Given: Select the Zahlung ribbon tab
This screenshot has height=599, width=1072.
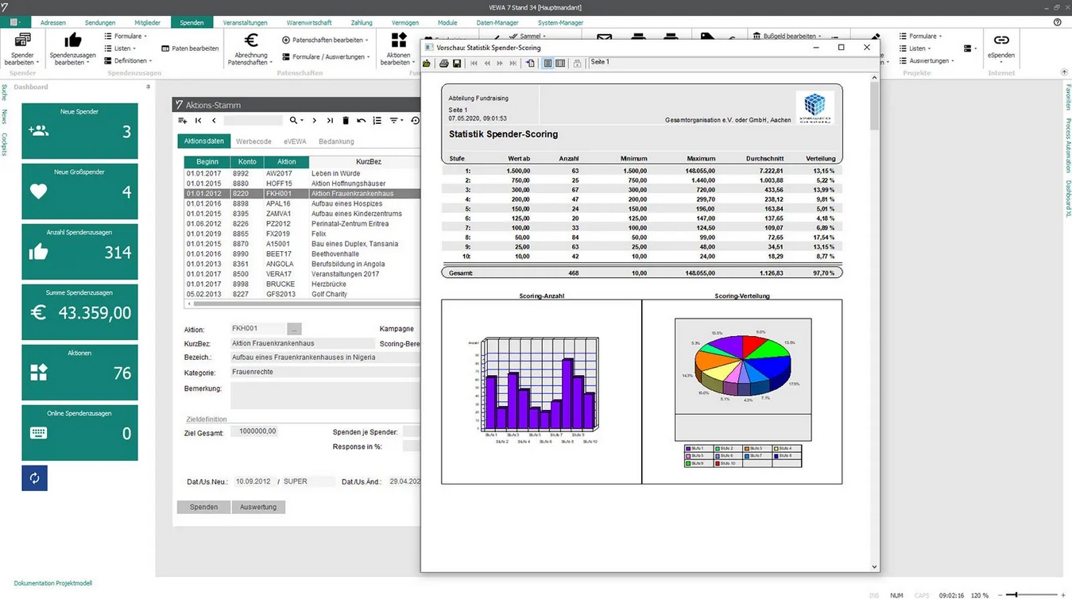Looking at the screenshot, I should (x=362, y=22).
